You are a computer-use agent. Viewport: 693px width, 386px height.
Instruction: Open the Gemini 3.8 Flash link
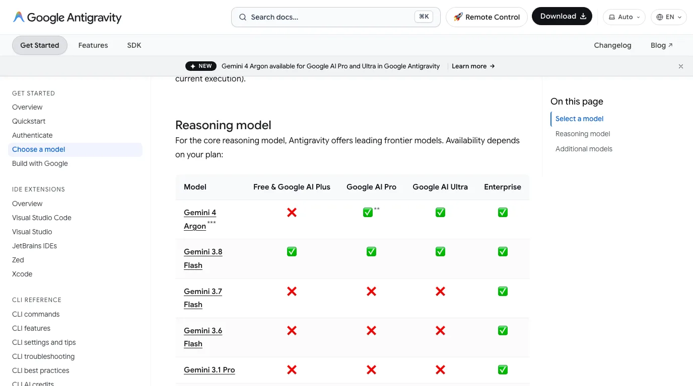coord(203,258)
